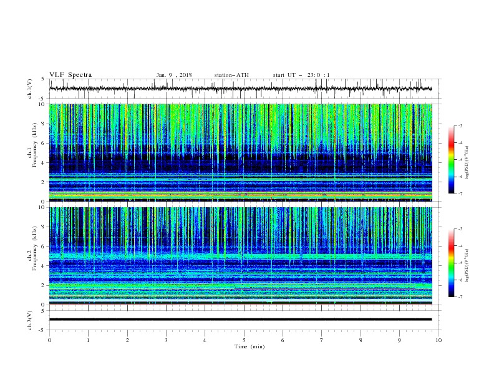Click the ch.1 voltage waveform trace
This screenshot has width=494, height=382.
240,89
